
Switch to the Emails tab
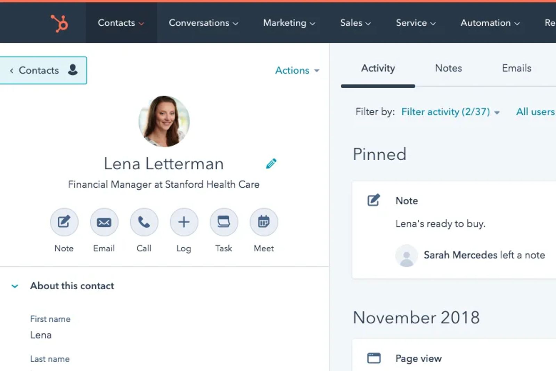point(516,68)
